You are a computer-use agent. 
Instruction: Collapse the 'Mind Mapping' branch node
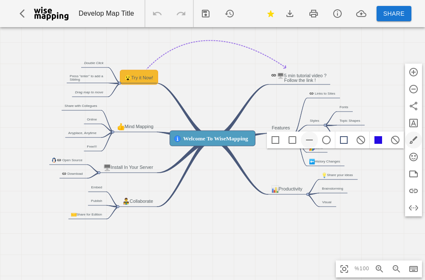pyautogui.click(x=113, y=132)
